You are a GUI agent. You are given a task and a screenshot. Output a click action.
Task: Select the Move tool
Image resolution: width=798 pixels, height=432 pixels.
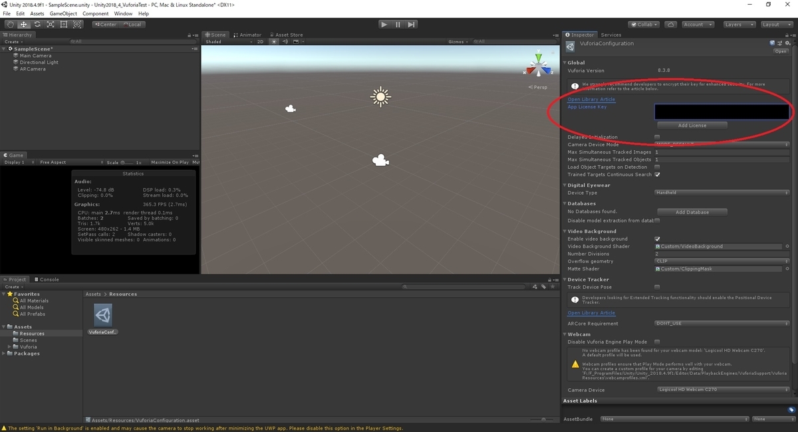click(x=23, y=25)
